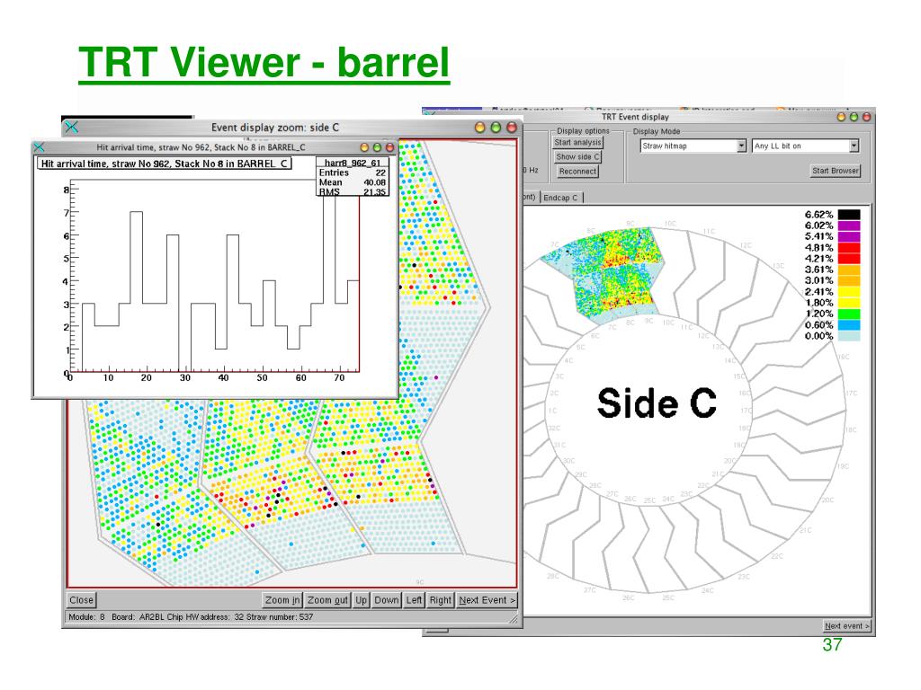This screenshot has width=921, height=690.
Task: Click the orange 3.61% legend swatch
Action: click(x=849, y=270)
